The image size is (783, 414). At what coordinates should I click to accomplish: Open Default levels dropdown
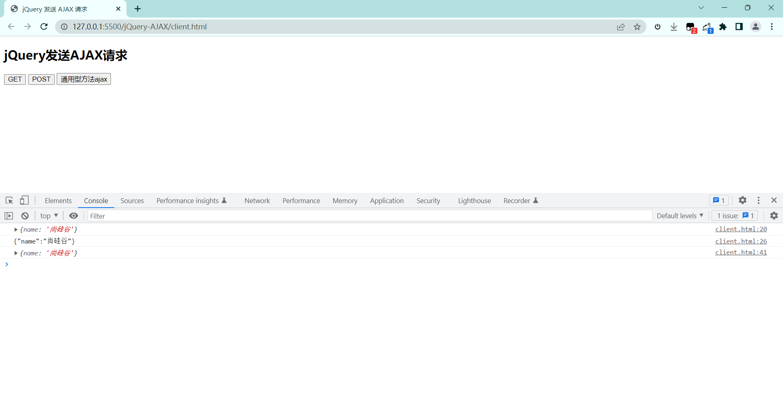point(680,216)
